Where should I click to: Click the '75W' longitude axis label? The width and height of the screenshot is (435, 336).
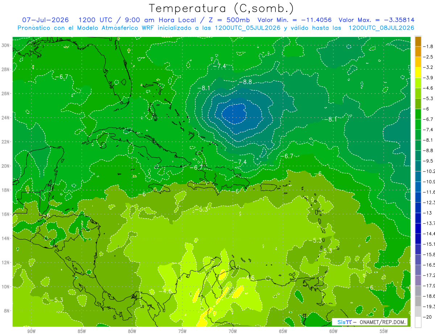coord(182,331)
